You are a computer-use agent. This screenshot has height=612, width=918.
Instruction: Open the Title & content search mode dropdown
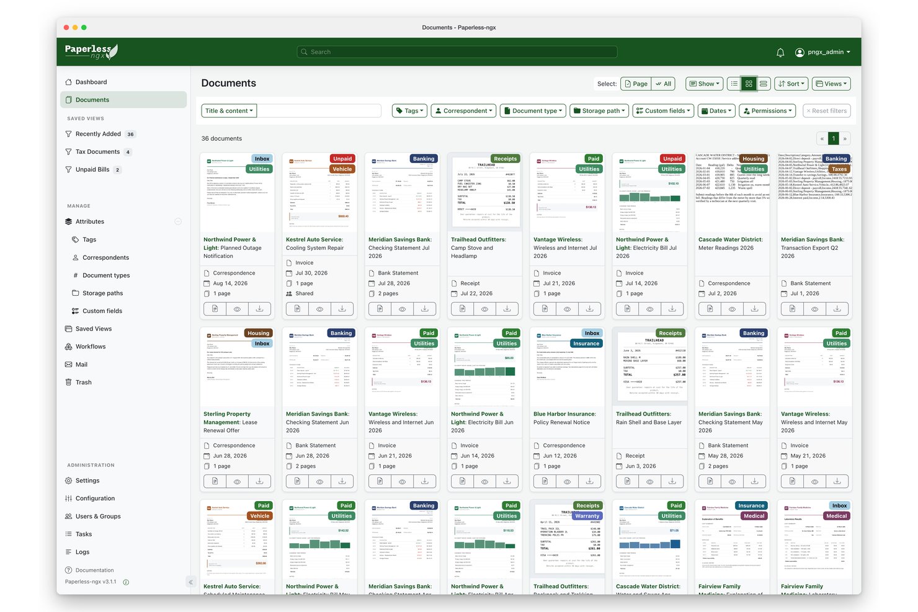229,111
